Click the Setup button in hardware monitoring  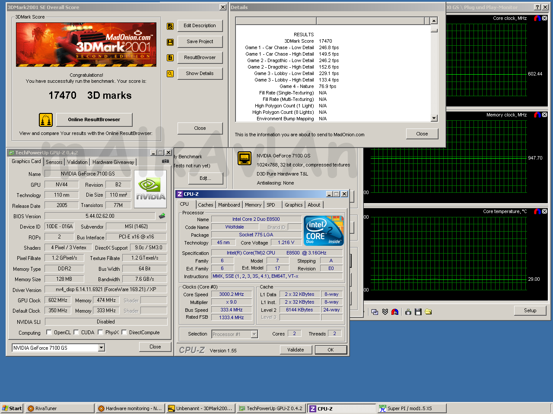pyautogui.click(x=530, y=310)
